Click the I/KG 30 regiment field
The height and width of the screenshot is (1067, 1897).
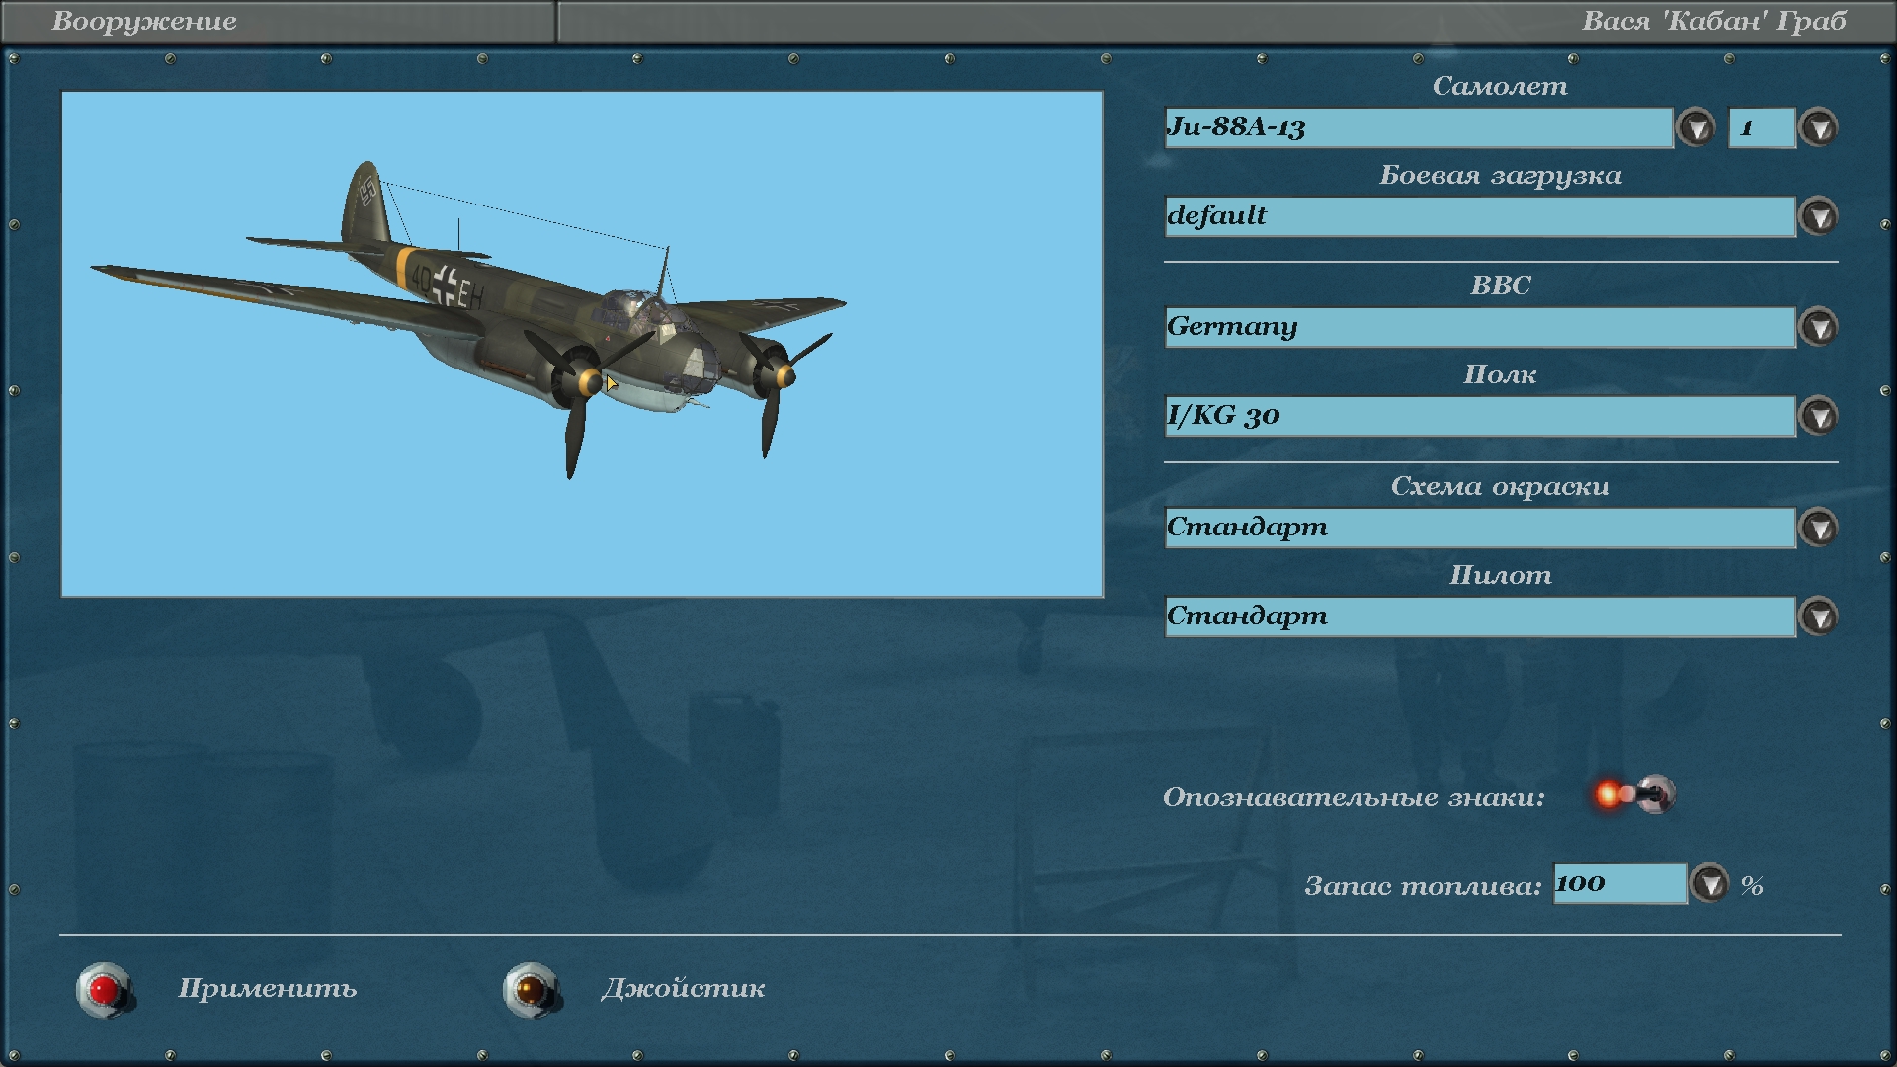pos(1479,416)
